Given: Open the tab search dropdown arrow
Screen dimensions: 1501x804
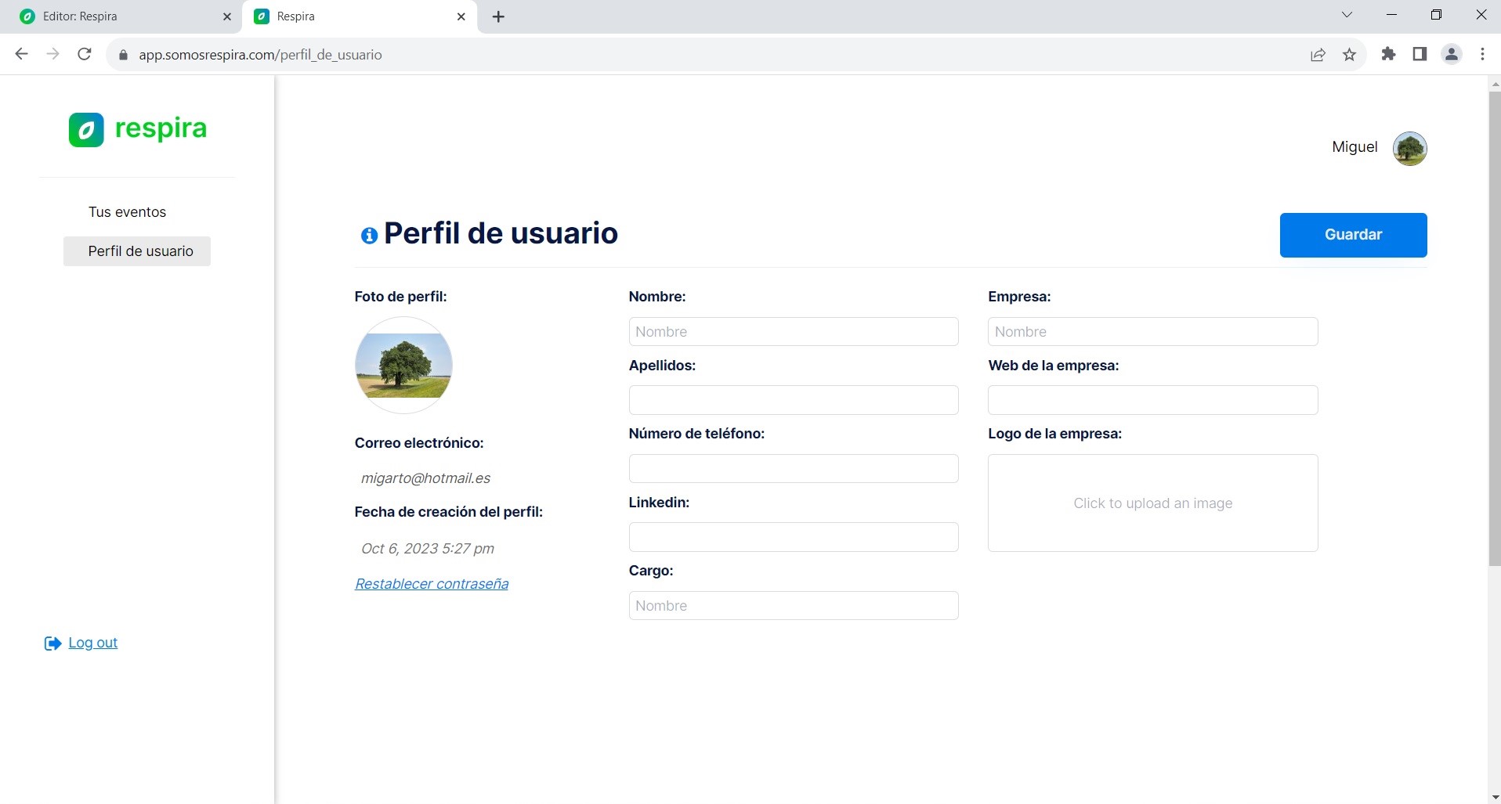Looking at the screenshot, I should tap(1347, 15).
